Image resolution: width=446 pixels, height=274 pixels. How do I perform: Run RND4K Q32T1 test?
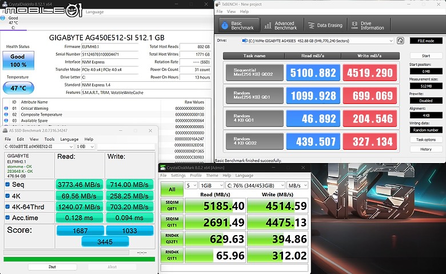point(172,239)
